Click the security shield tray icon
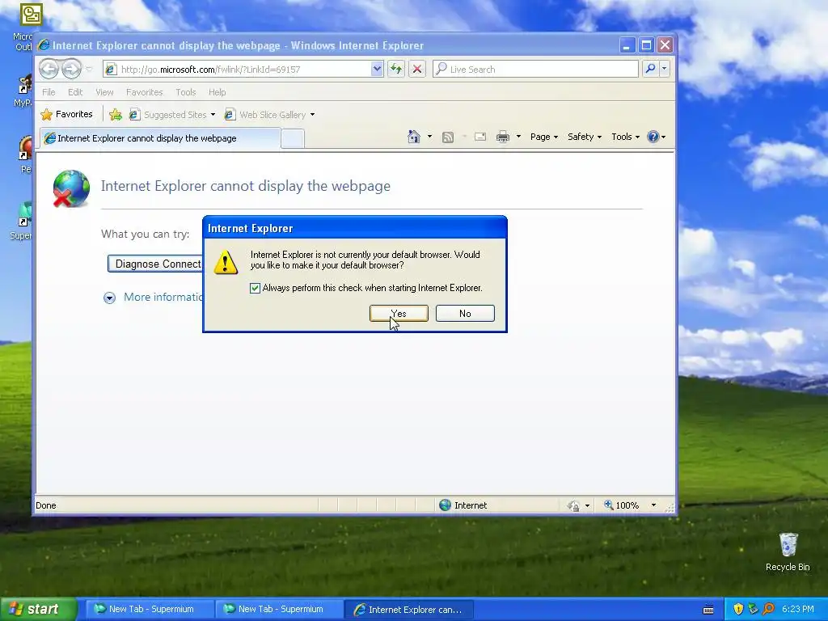Screen dimensions: 828x621 click(x=738, y=609)
